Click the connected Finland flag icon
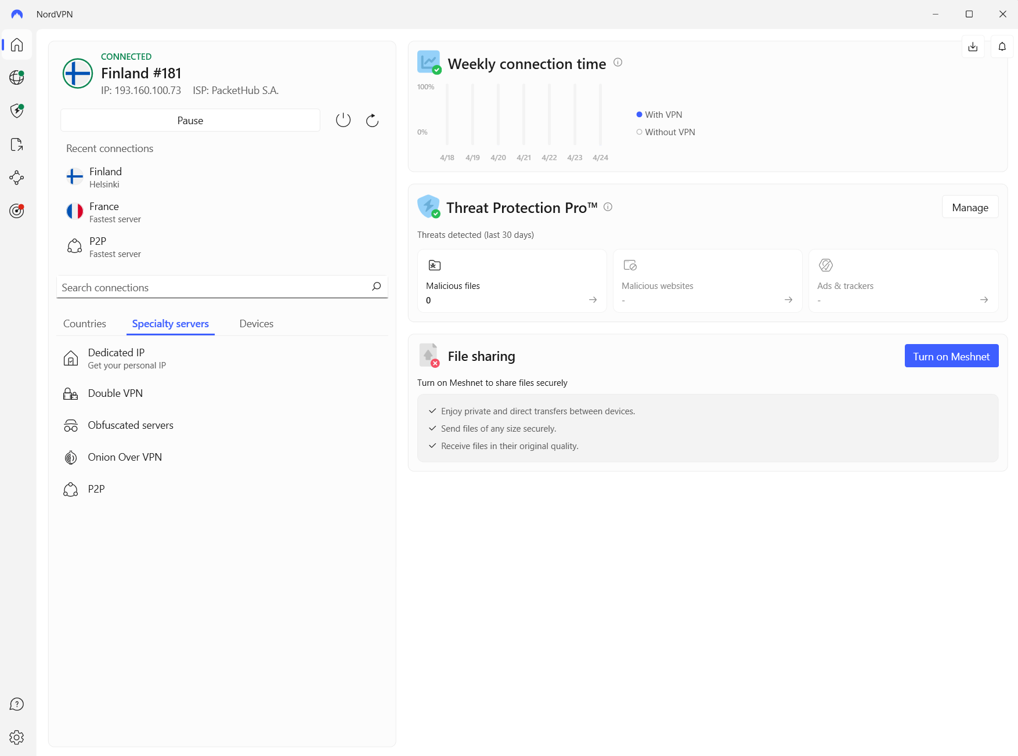Screen dimensions: 1018x756 (78, 73)
